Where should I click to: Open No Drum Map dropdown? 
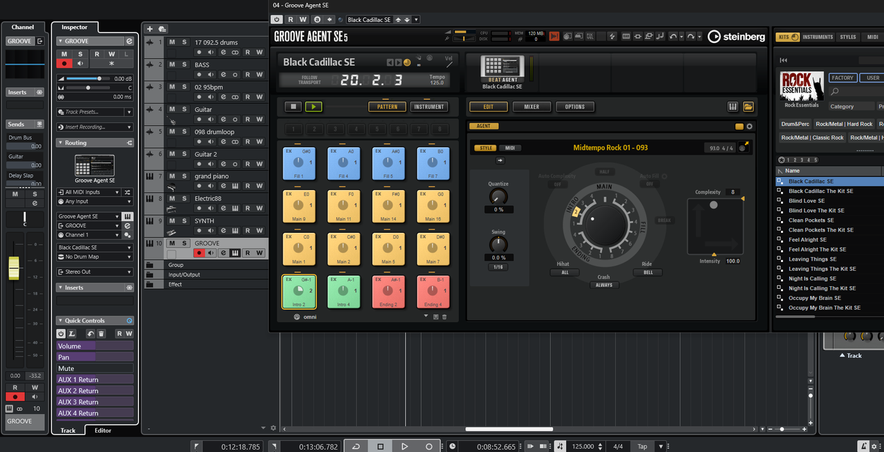coord(95,256)
